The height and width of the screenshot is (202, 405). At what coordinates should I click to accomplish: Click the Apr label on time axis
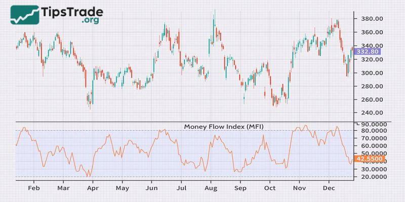93,187
